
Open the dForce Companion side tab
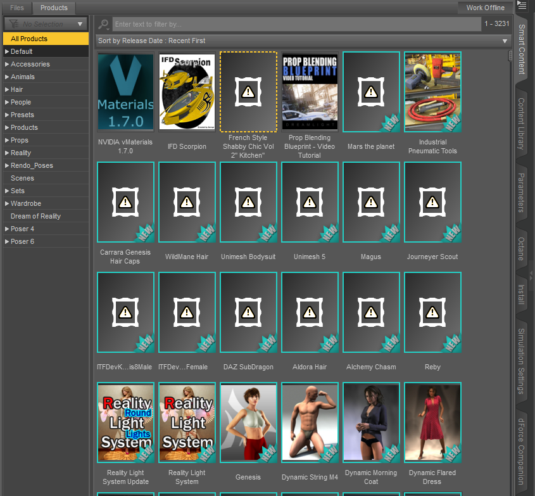pos(521,451)
